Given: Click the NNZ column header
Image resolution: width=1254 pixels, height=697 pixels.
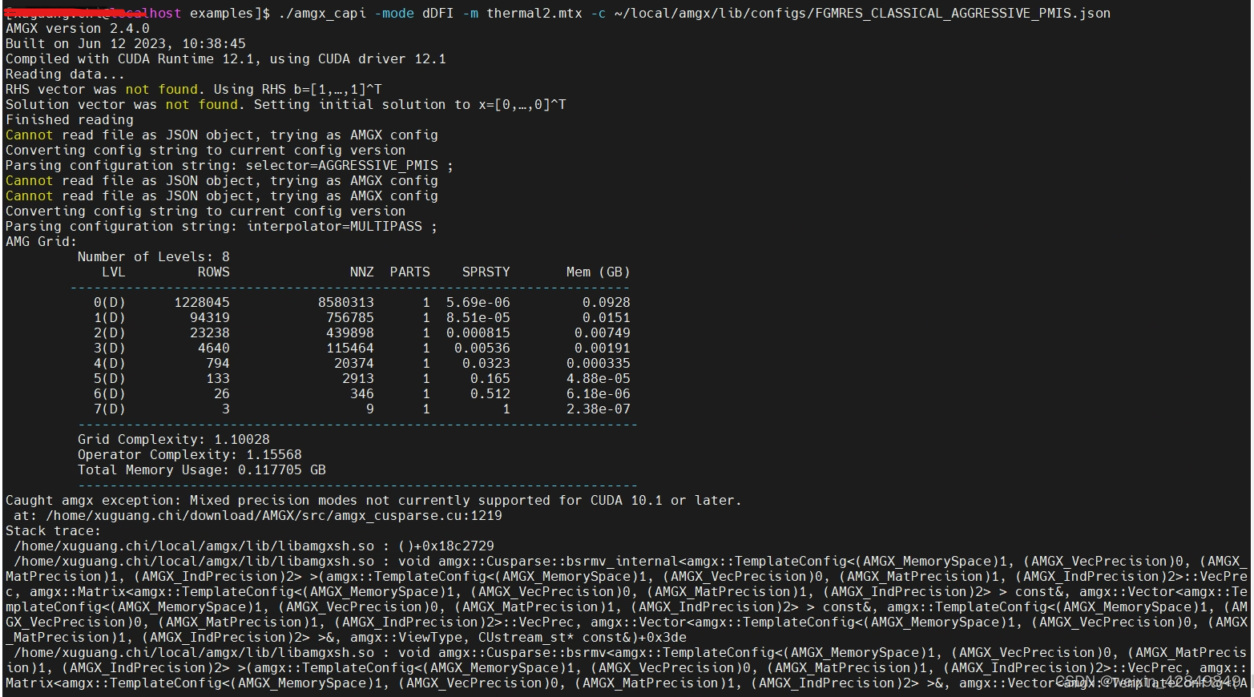Looking at the screenshot, I should pyautogui.click(x=362, y=272).
